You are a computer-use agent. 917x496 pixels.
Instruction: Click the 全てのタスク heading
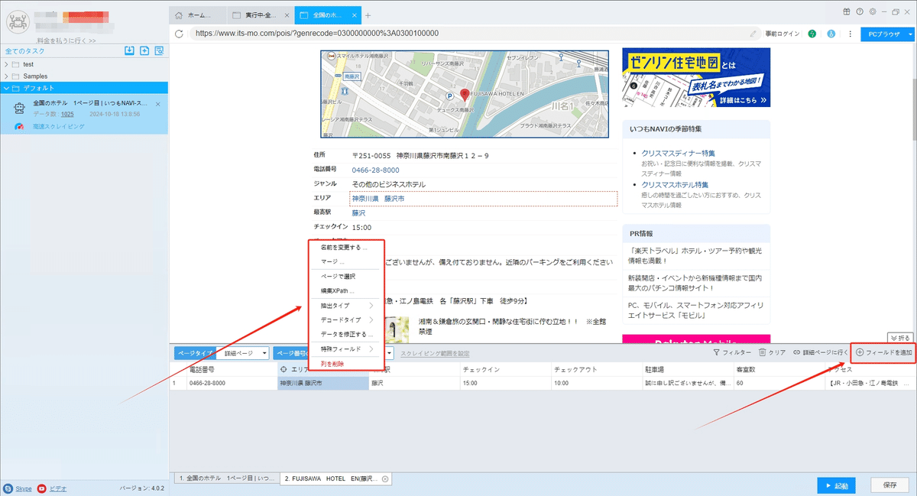pyautogui.click(x=24, y=51)
